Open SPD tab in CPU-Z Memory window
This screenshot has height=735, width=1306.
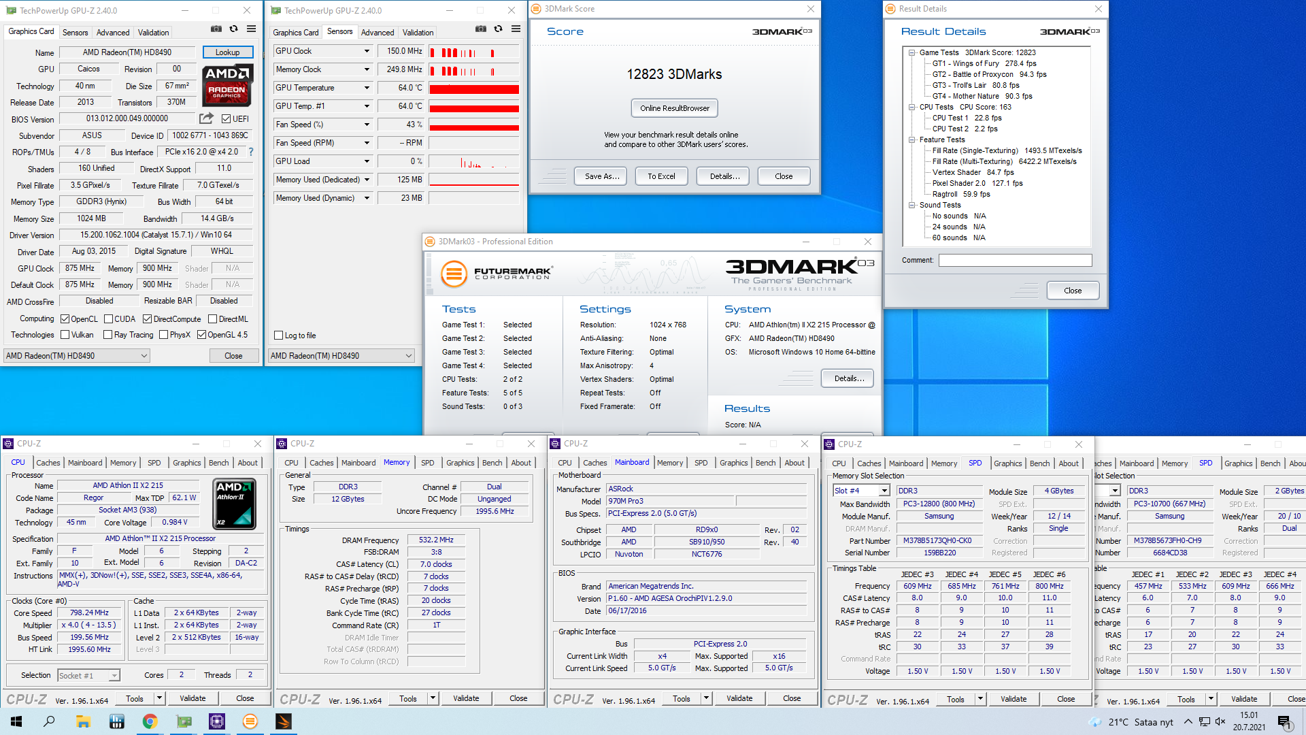[x=427, y=463]
